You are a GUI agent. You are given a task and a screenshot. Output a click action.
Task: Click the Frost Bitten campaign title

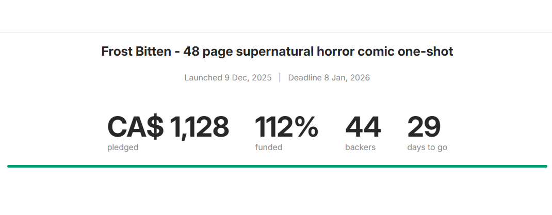277,52
